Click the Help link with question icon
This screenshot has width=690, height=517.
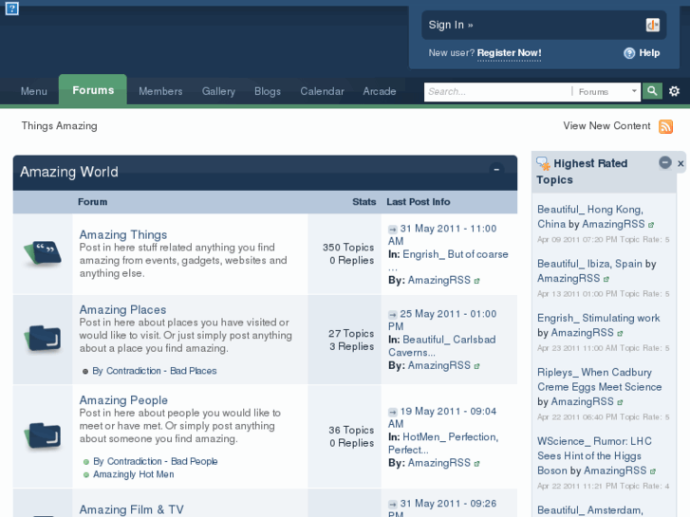click(642, 53)
